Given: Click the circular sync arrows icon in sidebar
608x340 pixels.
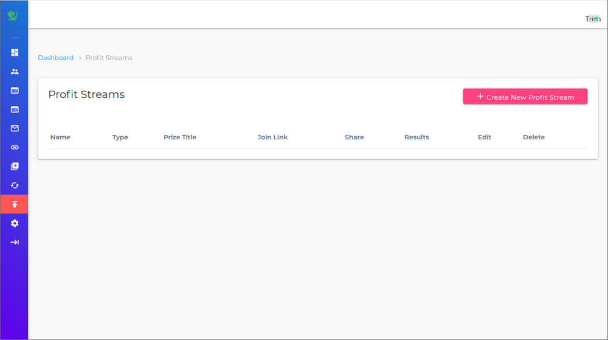Looking at the screenshot, I should pyautogui.click(x=15, y=186).
